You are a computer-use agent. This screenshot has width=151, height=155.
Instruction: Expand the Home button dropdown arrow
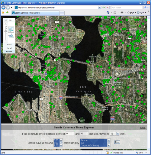[111, 12]
